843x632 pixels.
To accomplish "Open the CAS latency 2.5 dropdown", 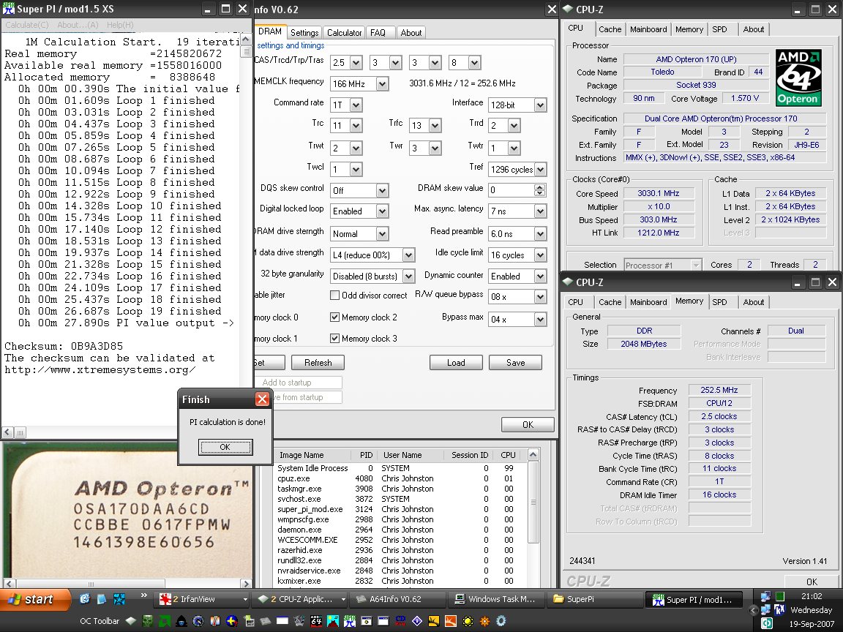I will tap(356, 63).
